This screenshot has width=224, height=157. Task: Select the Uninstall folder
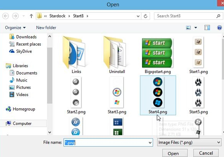point(117,55)
